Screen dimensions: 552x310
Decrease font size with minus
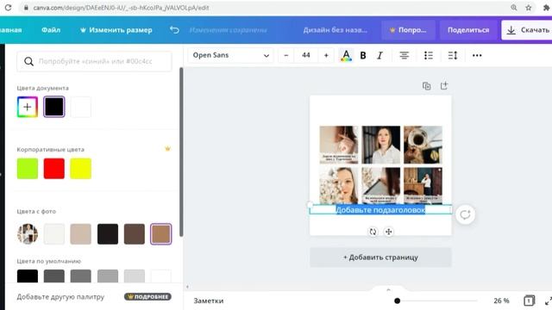[x=286, y=55]
